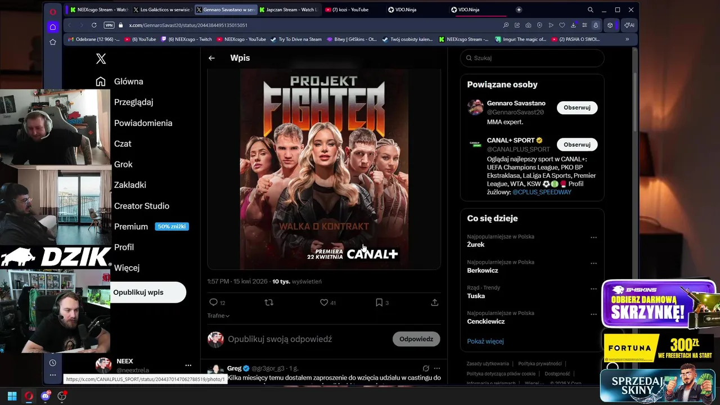Expand the Trafne reply sort dropdown
Screen dimensions: 720x405
pos(218,316)
